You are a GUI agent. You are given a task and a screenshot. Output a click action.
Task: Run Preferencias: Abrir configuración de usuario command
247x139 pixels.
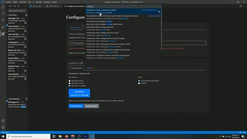coord(123,34)
